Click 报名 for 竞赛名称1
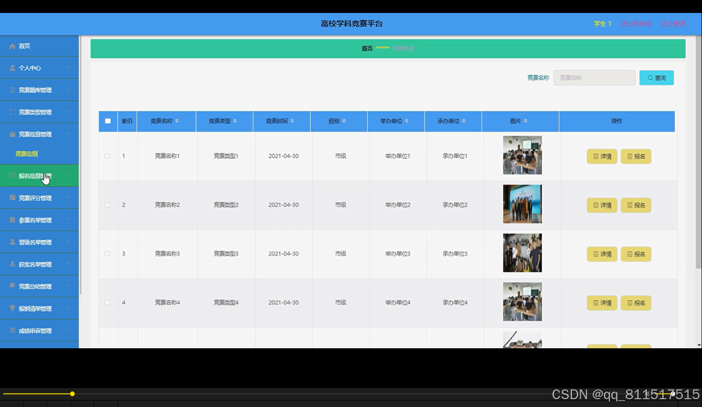 pyautogui.click(x=636, y=156)
